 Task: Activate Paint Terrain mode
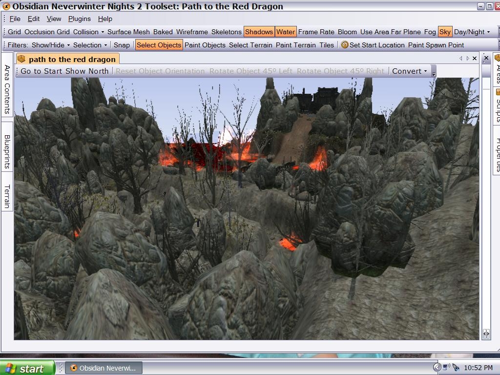[295, 45]
